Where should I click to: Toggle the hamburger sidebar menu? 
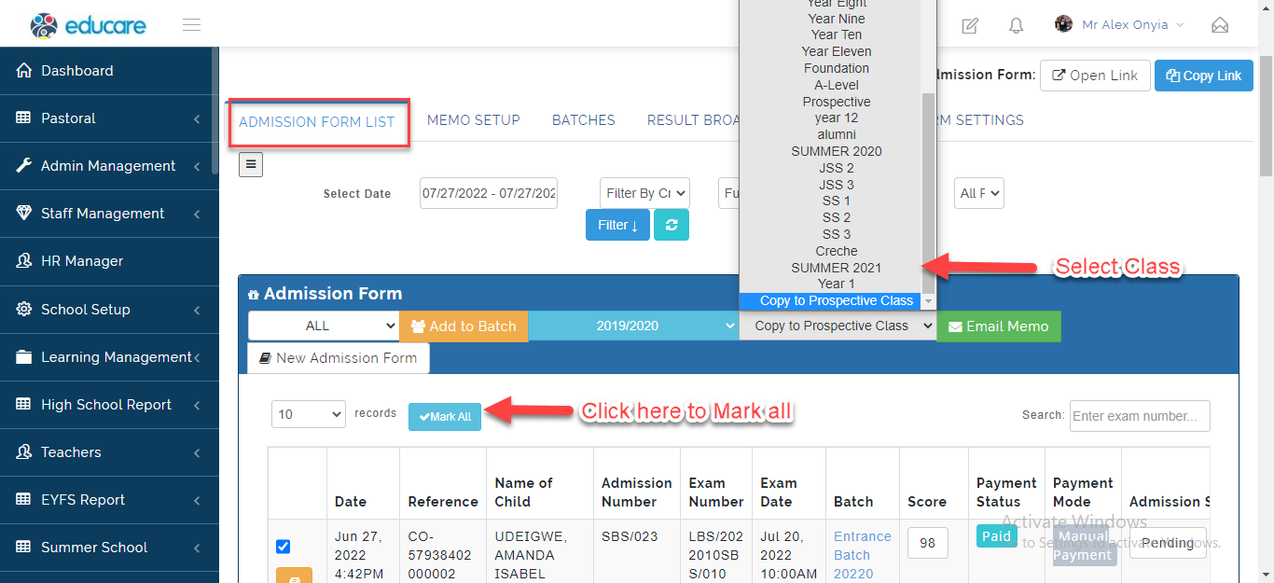pyautogui.click(x=192, y=25)
